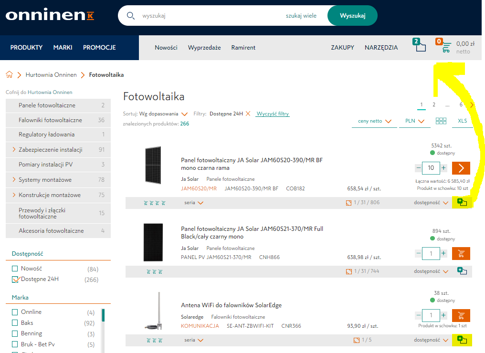This screenshot has height=353, width=485.
Task: Add JAM60S21-370/MR panel to clipboard
Action: click(462, 271)
